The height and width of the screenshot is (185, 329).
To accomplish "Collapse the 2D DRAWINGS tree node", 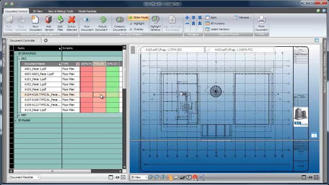I will click(16, 53).
